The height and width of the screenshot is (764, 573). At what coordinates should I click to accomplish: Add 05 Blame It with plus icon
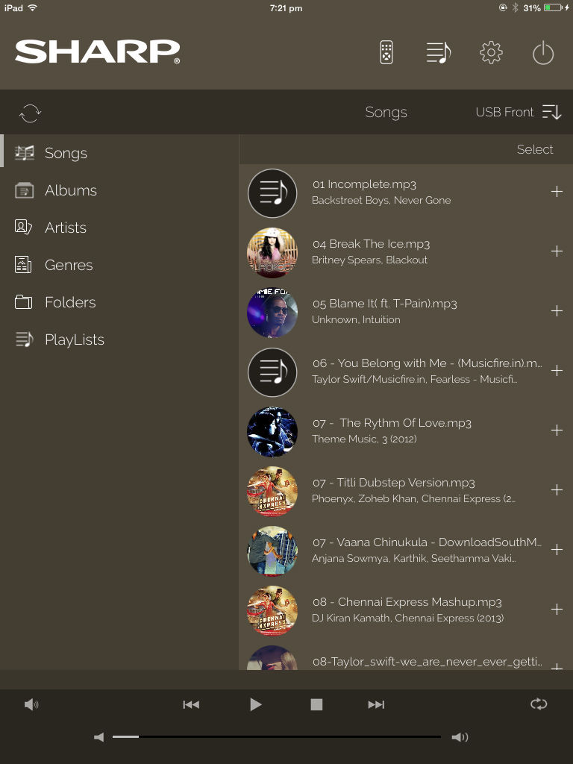[x=557, y=311]
